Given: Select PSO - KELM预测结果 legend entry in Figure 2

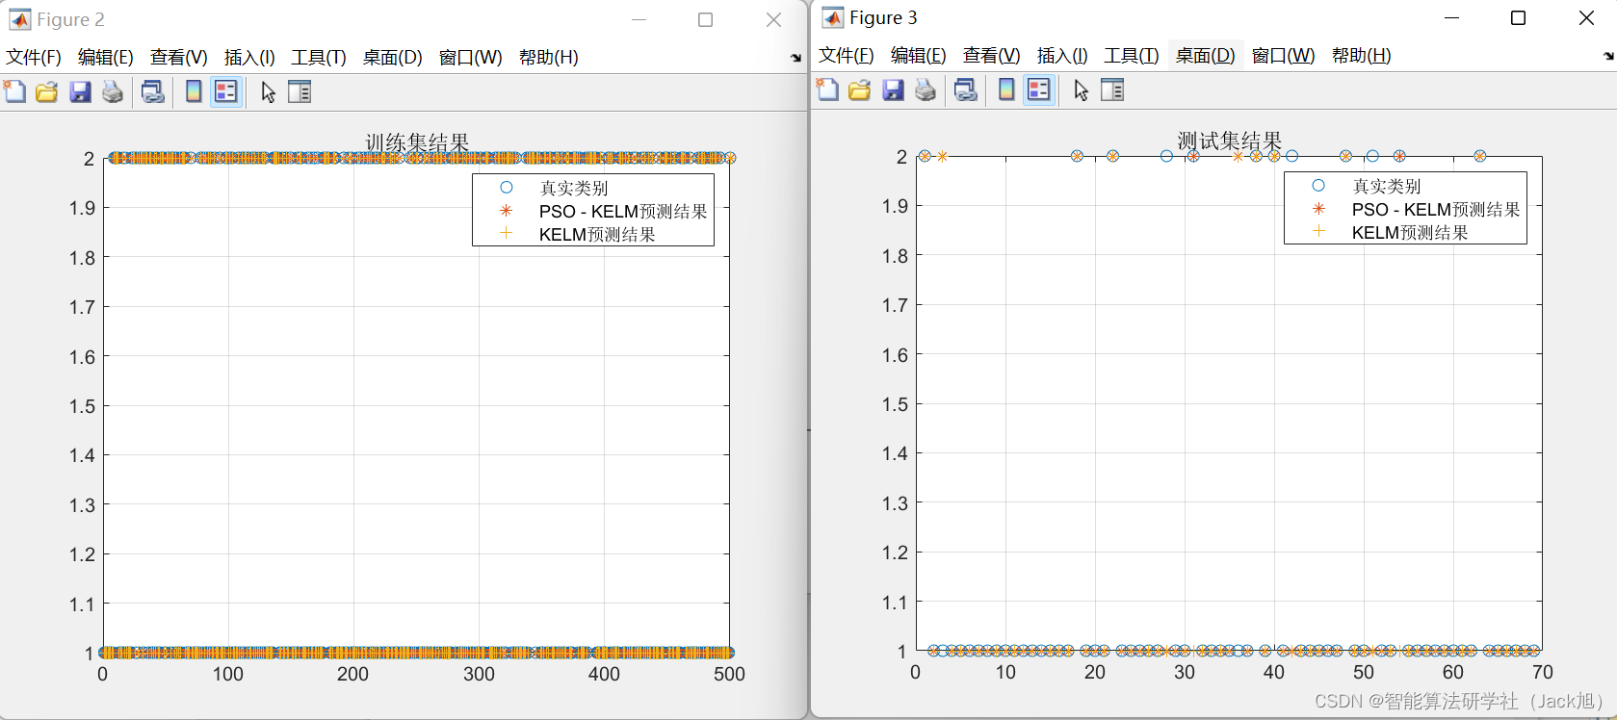Looking at the screenshot, I should coord(623,211).
